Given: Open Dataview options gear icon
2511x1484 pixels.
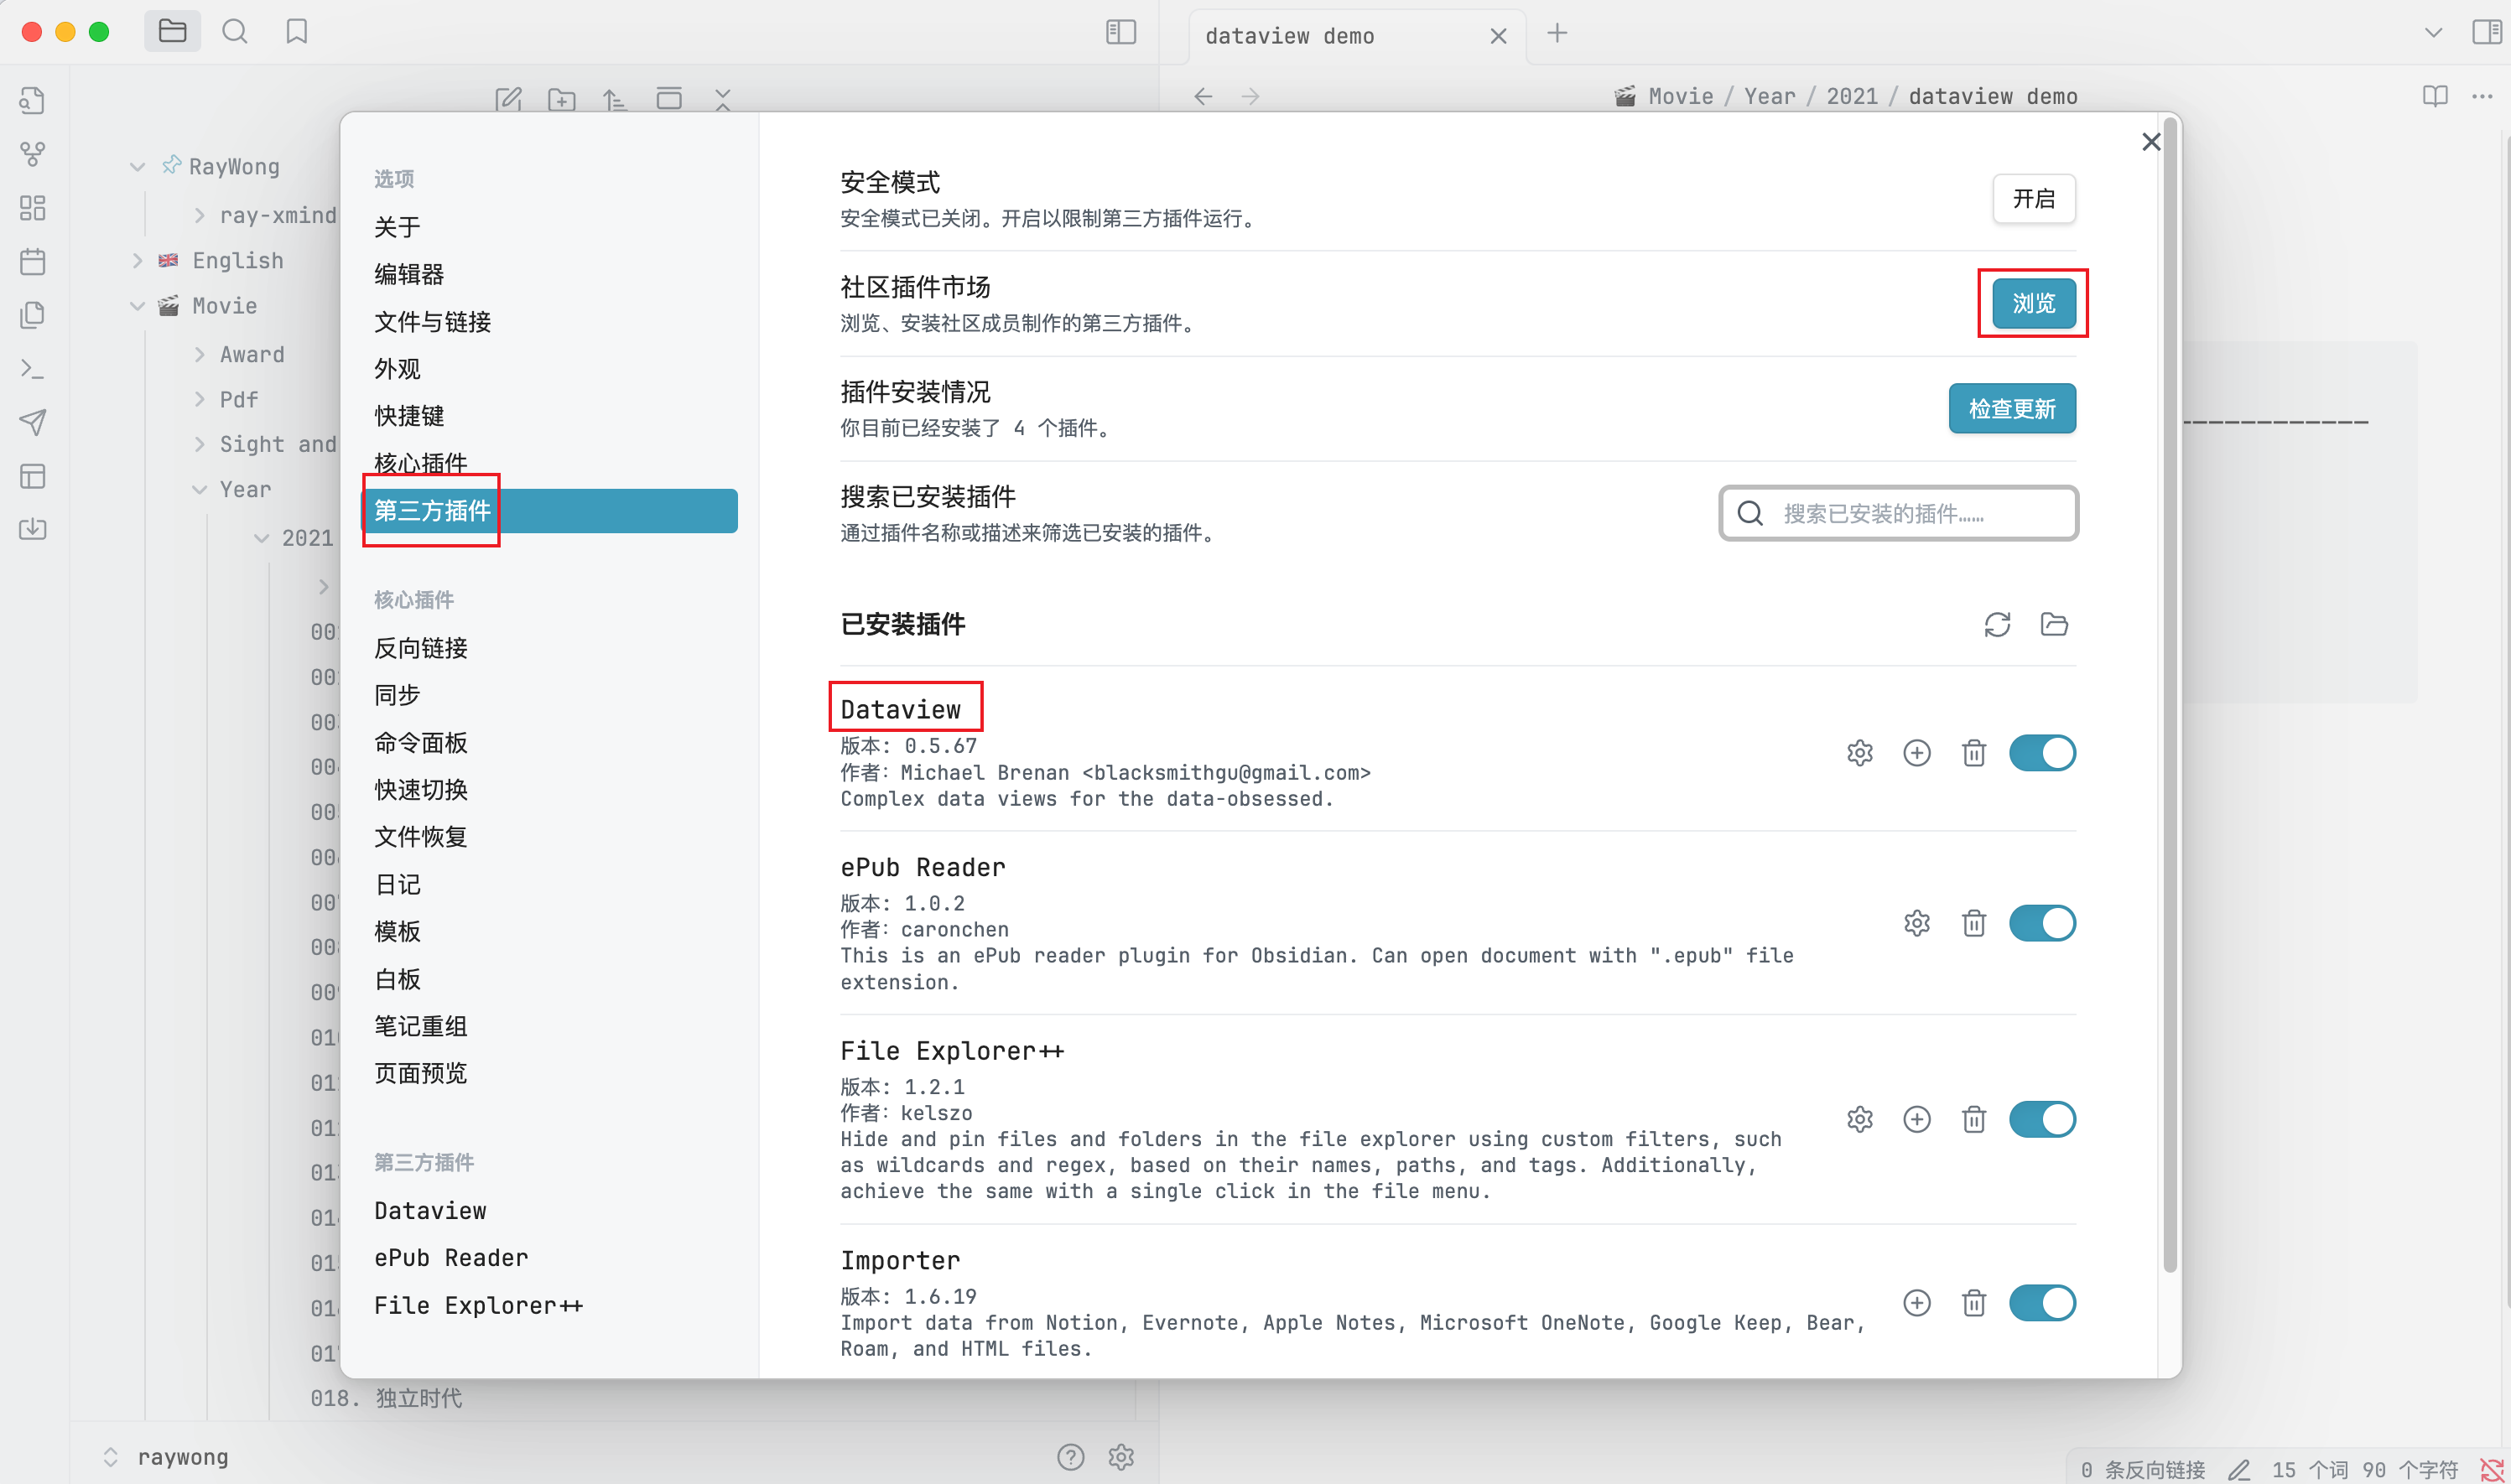Looking at the screenshot, I should tap(1860, 753).
